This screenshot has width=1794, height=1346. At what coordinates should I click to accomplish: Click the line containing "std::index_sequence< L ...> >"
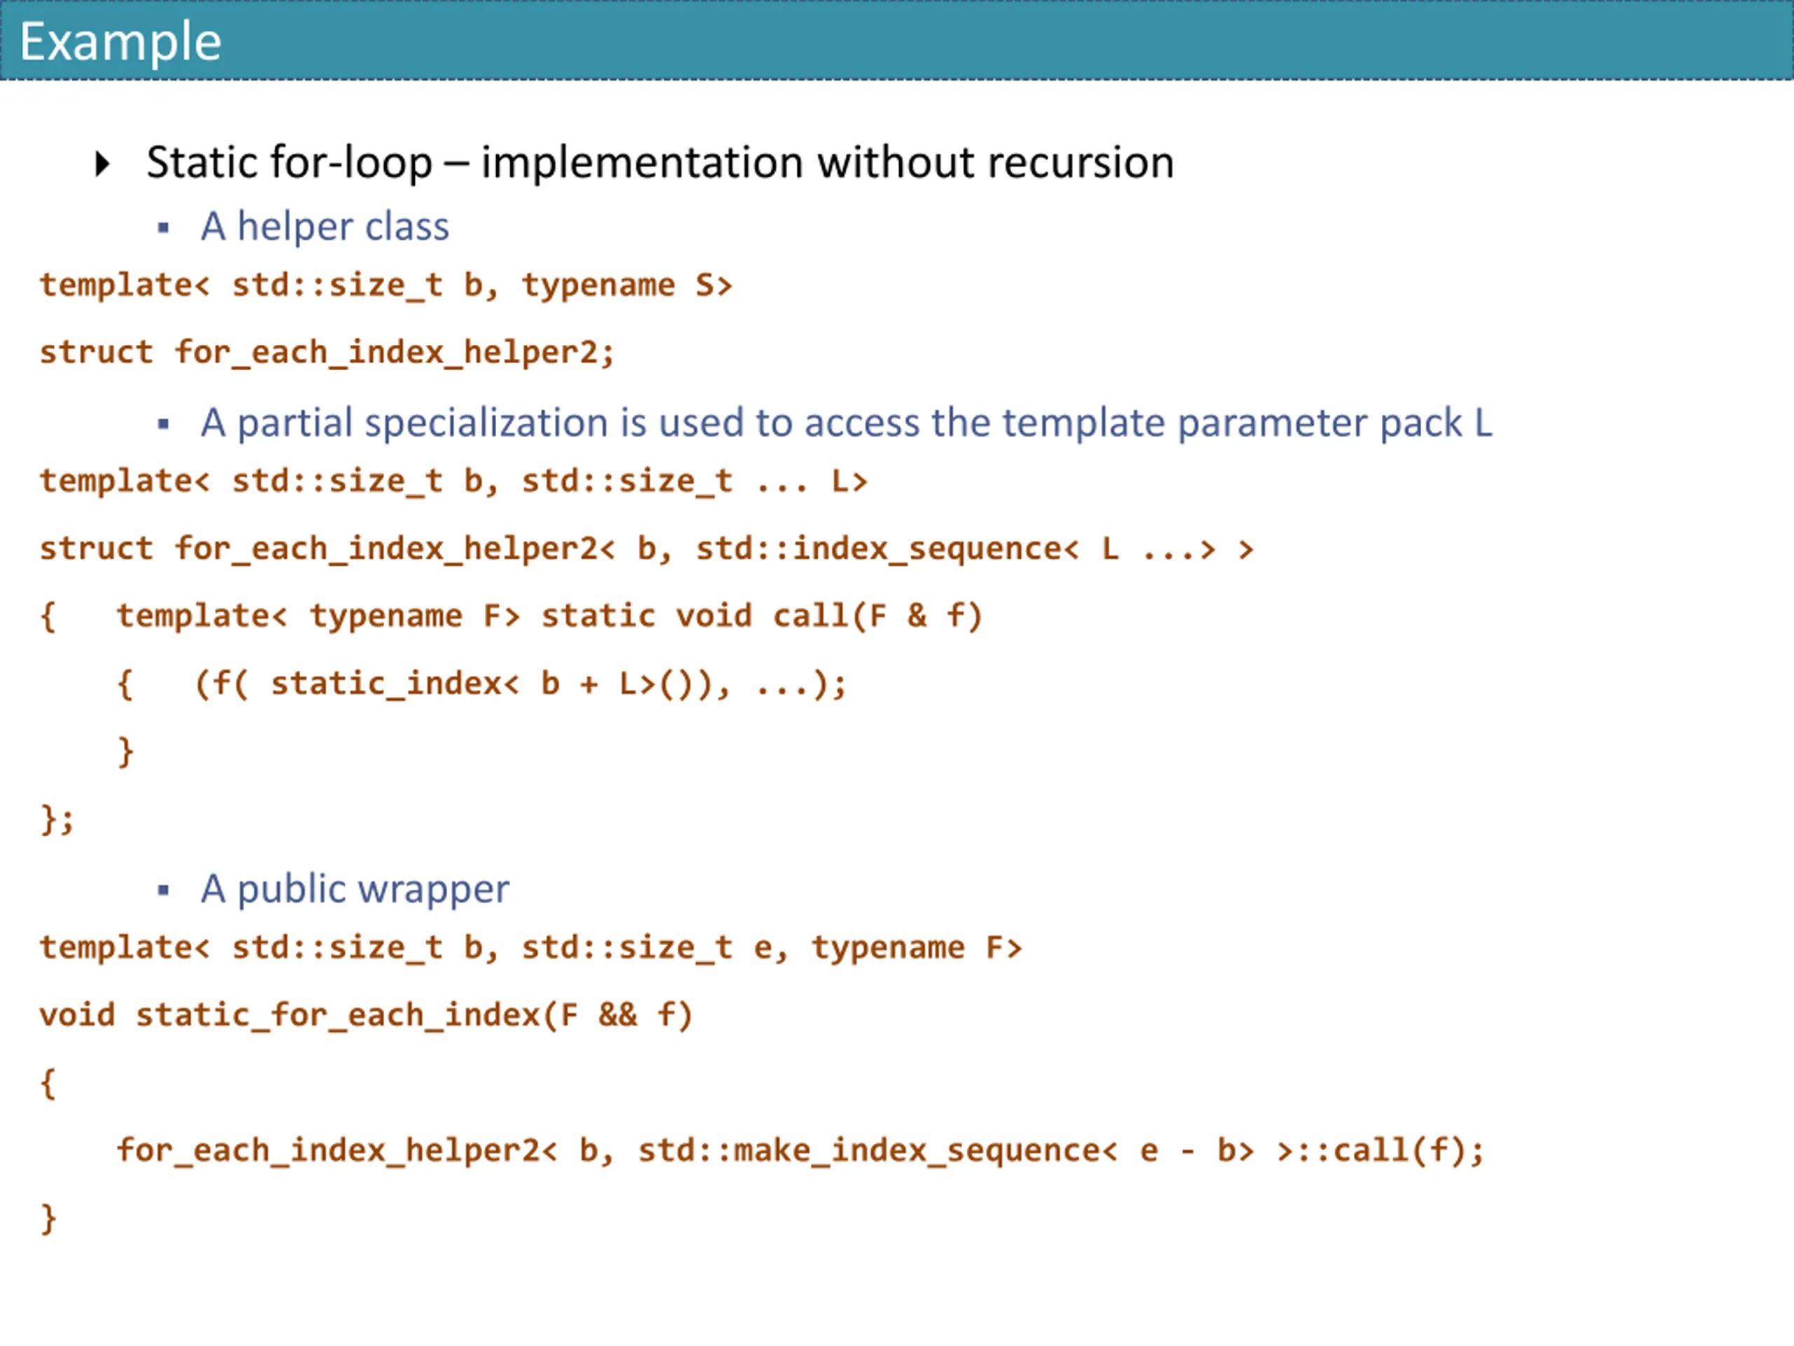pyautogui.click(x=648, y=550)
